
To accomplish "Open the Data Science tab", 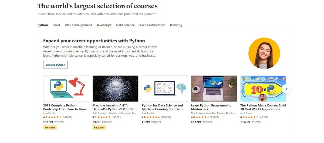I will coord(125,25).
